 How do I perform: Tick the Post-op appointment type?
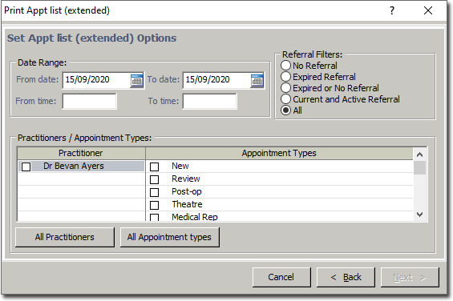(x=154, y=192)
